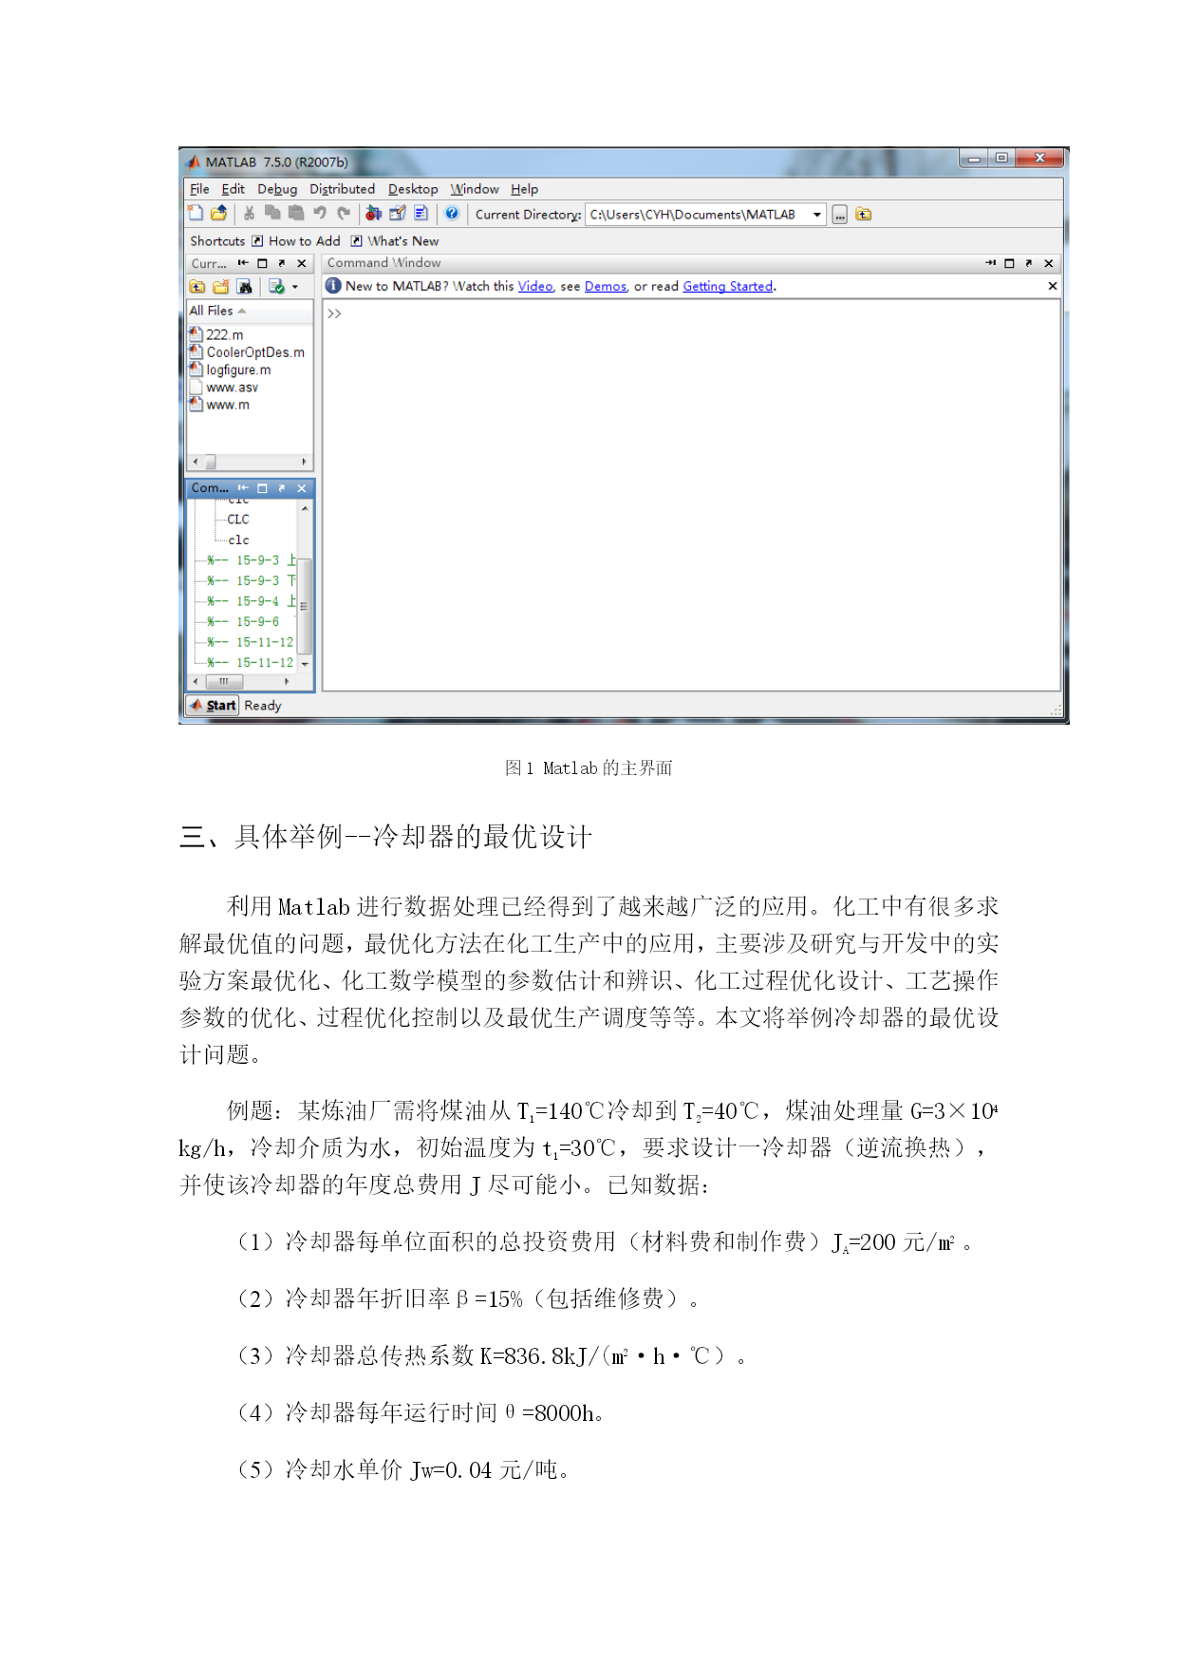Undock the Current Directory panel
The width and height of the screenshot is (1178, 1666).
(282, 263)
